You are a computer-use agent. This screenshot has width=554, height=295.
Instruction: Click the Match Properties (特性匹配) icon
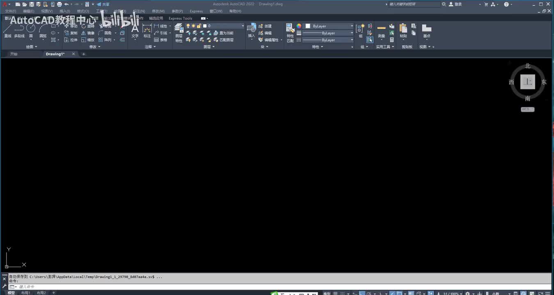(291, 33)
